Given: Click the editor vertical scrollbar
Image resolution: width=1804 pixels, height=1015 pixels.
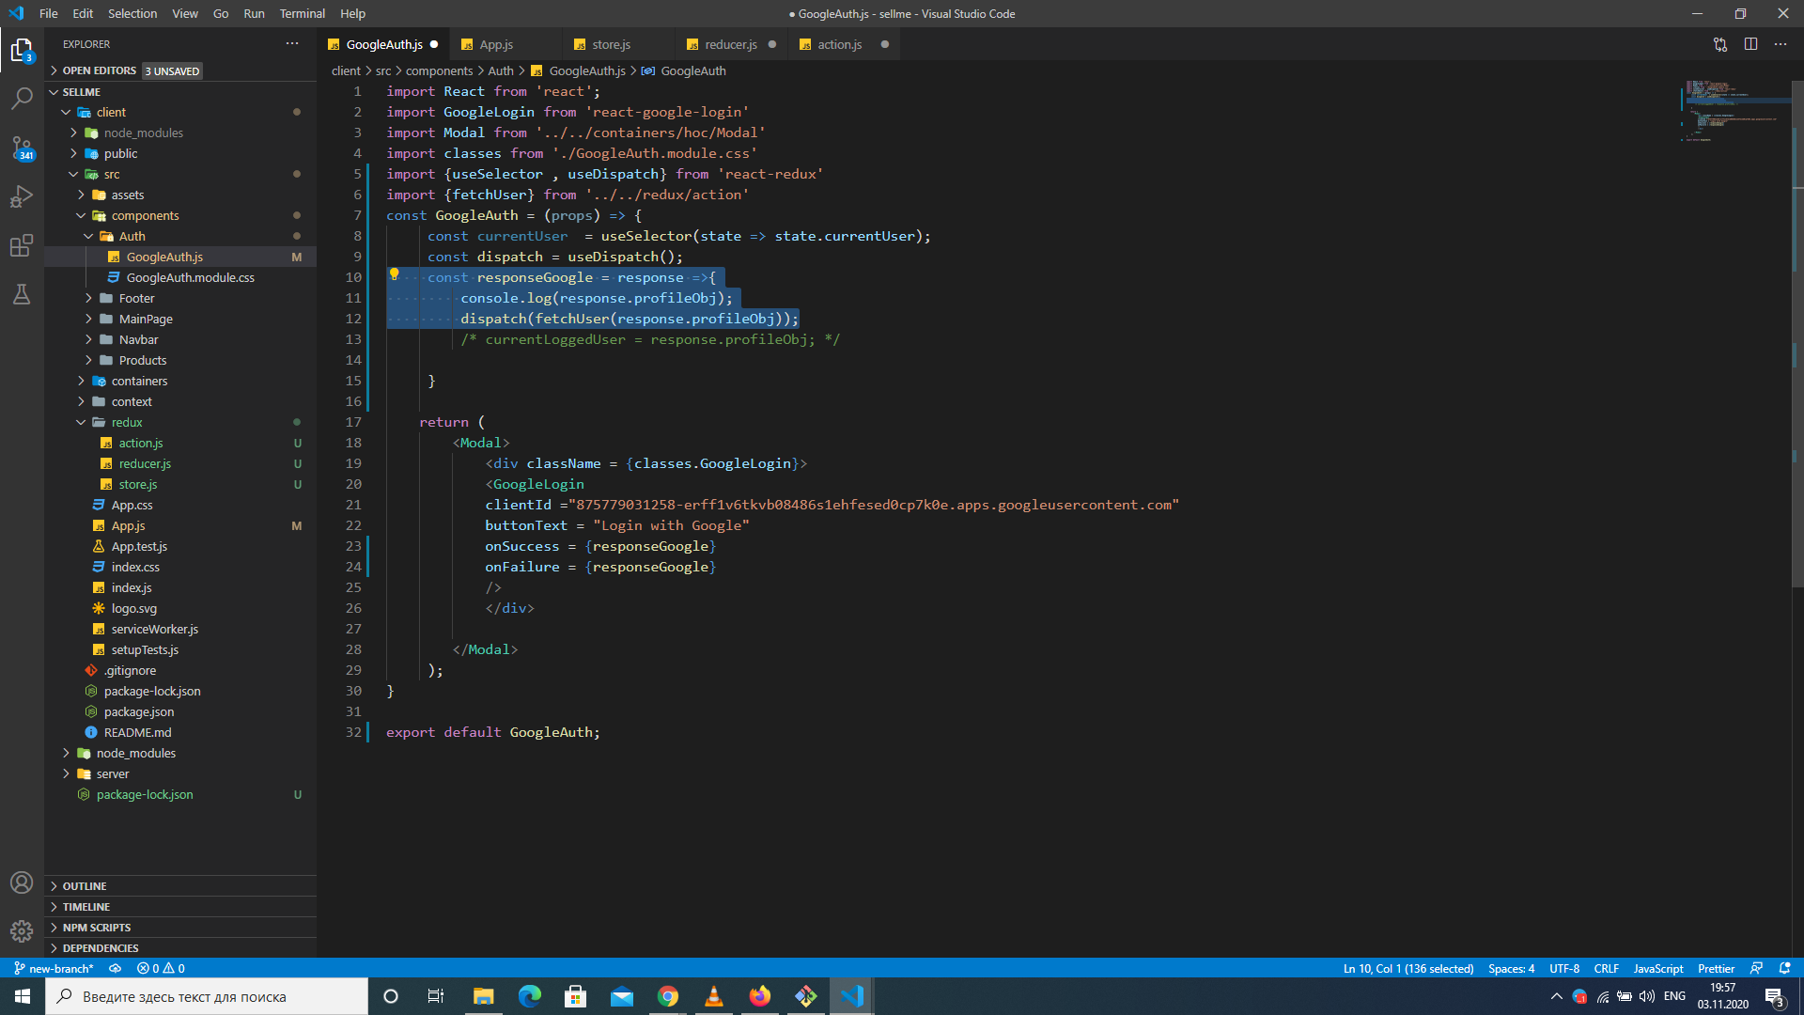Looking at the screenshot, I should tap(1797, 334).
